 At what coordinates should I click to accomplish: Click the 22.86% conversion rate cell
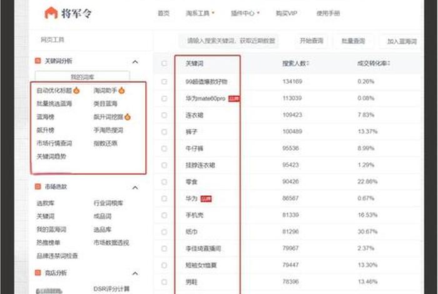(367, 182)
